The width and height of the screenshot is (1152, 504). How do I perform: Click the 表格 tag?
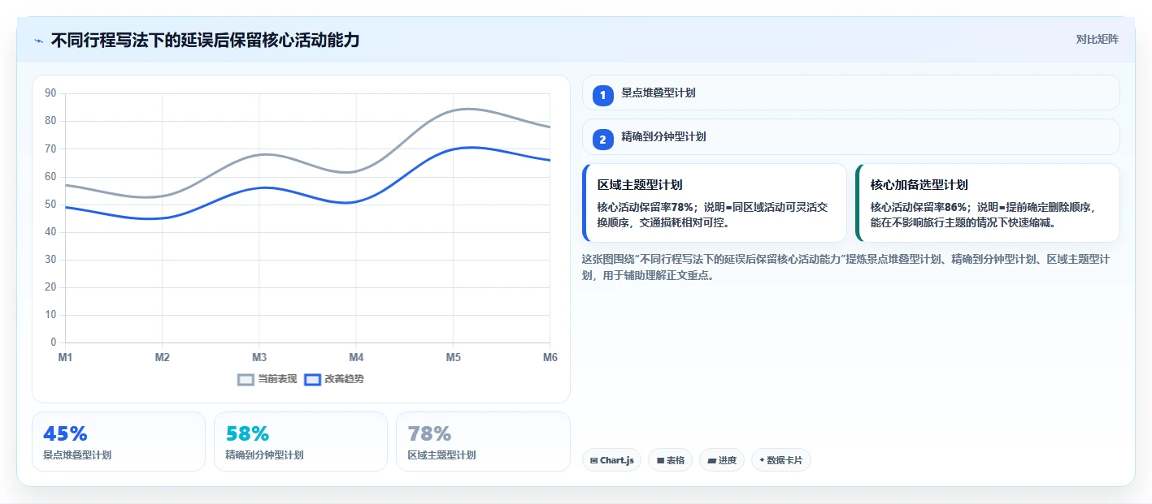click(670, 460)
